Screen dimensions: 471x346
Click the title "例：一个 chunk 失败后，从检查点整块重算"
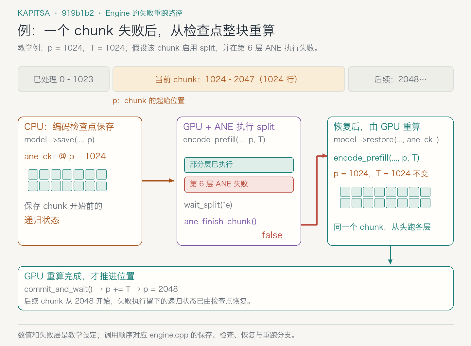146,31
